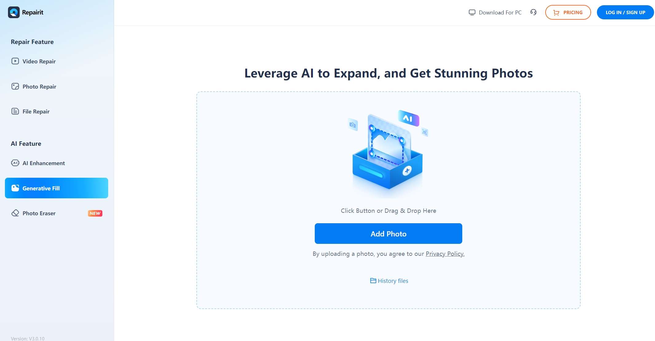Click the File Repair sidebar icon
655x341 pixels.
(x=15, y=111)
